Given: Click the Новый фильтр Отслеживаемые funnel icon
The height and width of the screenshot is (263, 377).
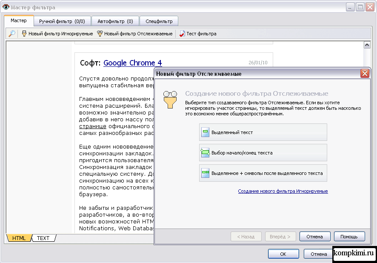Looking at the screenshot, I should 100,34.
